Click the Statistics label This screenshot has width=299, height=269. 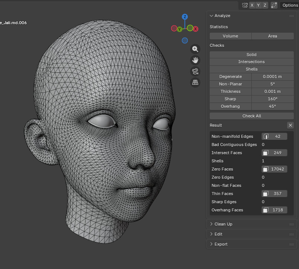(x=219, y=27)
